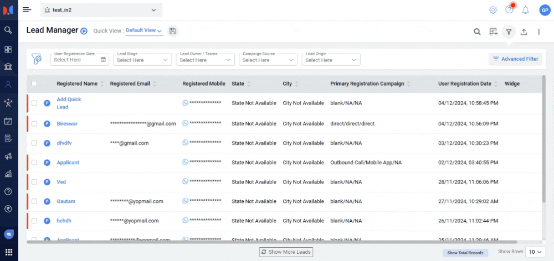Tick the select-all header checkbox
This screenshot has height=261, width=554.
[34, 83]
